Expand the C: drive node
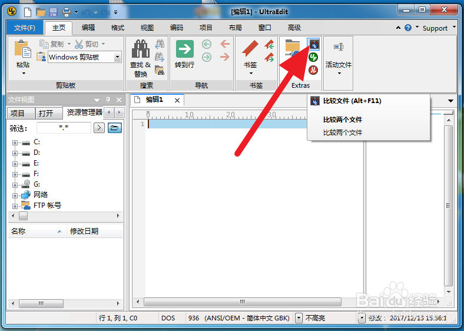Viewport: 464px width, 331px height. (x=15, y=143)
